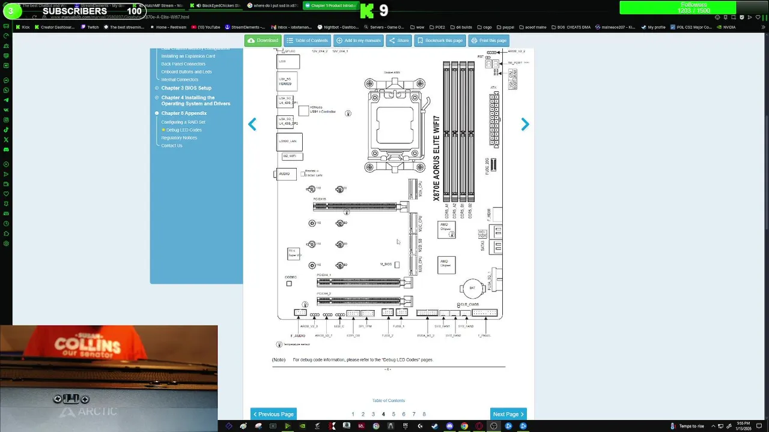This screenshot has width=769, height=432.
Task: Select the Chapter 1 Product Introduction tab
Action: pos(330,5)
